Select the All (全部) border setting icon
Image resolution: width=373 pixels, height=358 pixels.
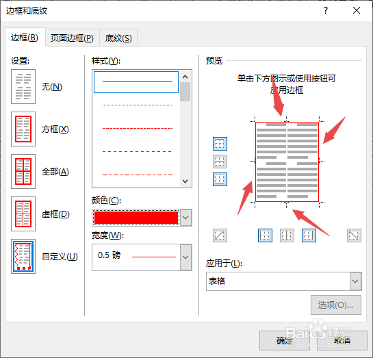(x=23, y=171)
